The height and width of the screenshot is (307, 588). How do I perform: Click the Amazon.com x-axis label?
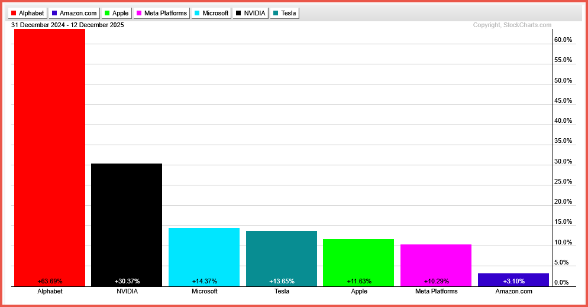coord(513,291)
